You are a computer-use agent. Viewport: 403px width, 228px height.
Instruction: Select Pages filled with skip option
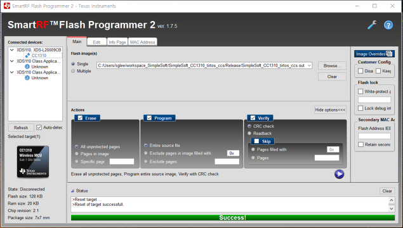coord(253,149)
